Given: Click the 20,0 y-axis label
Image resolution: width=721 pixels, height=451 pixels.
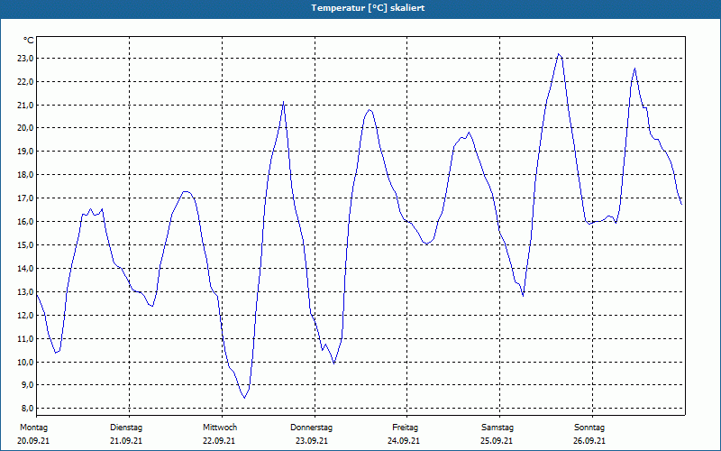Looking at the screenshot, I should click(x=26, y=128).
